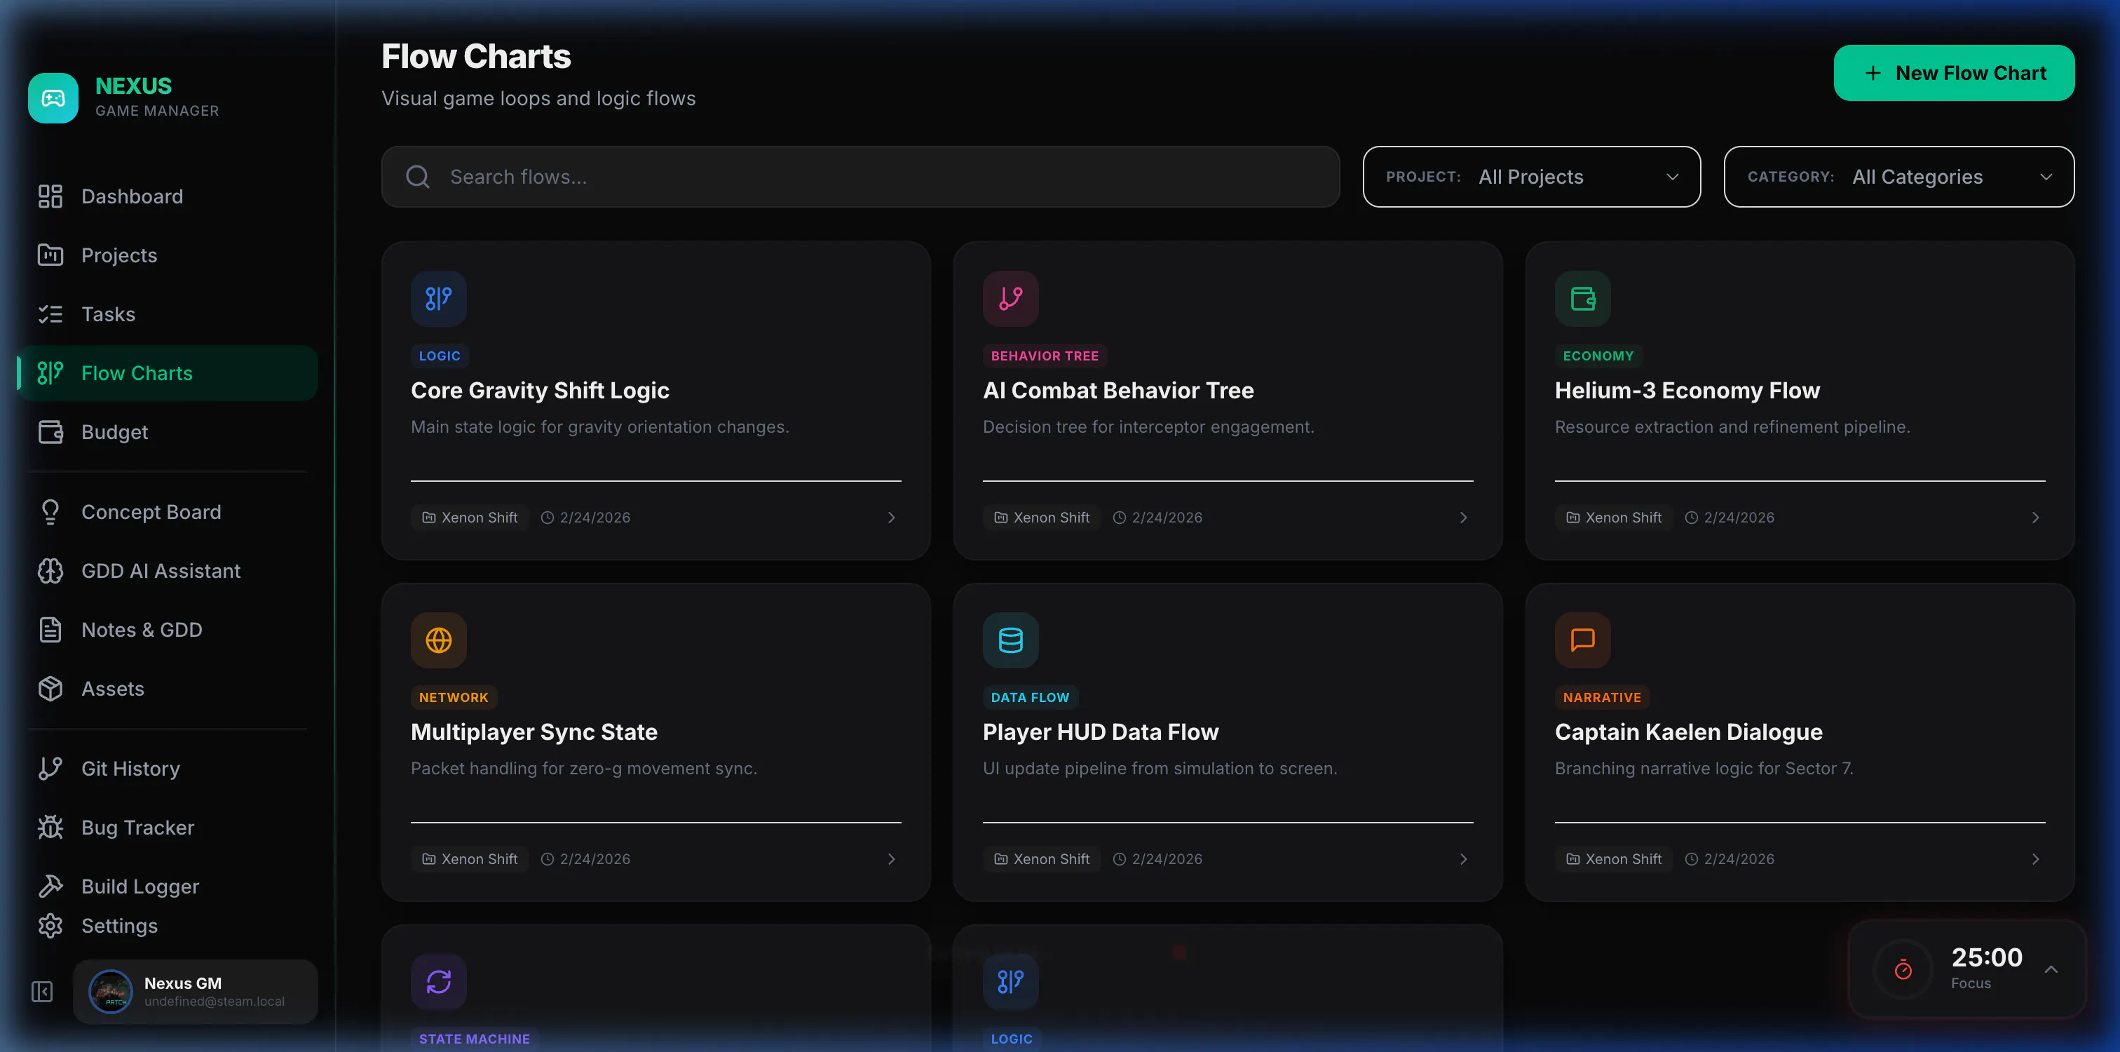Viewport: 2120px width, 1052px height.
Task: Click the AI Combat Behavior Tree branch icon
Action: click(x=1011, y=299)
